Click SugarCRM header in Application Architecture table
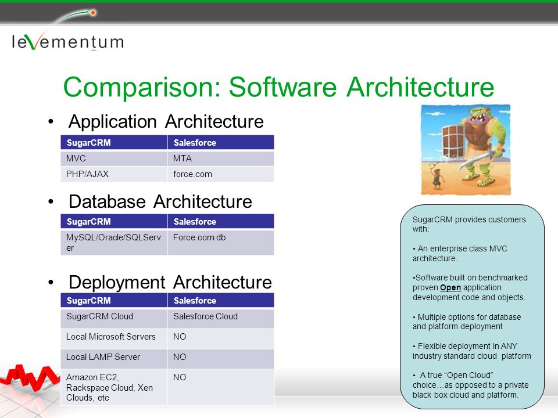The width and height of the screenshot is (558, 418). tap(114, 142)
